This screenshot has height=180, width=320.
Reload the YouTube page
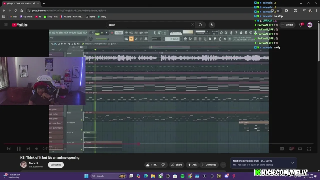point(15,10)
